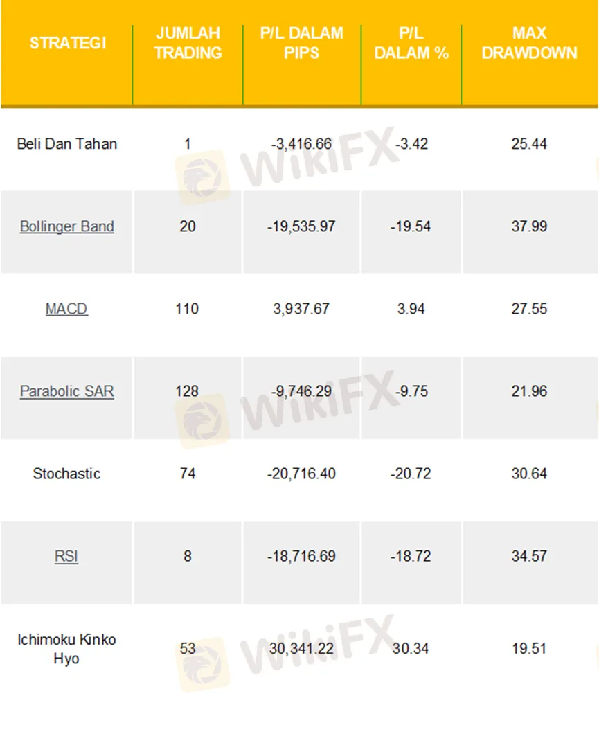Select the Beli Dan Tahan cell
Image resolution: width=599 pixels, height=743 pixels.
tap(66, 144)
